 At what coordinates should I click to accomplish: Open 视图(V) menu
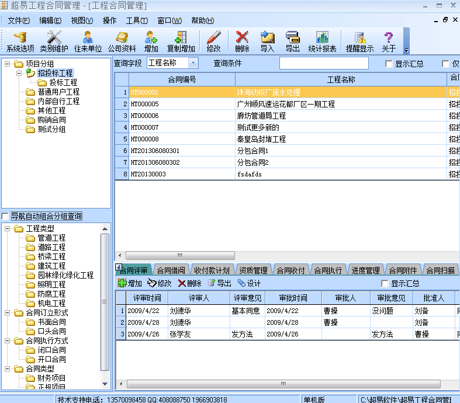[x=82, y=20]
